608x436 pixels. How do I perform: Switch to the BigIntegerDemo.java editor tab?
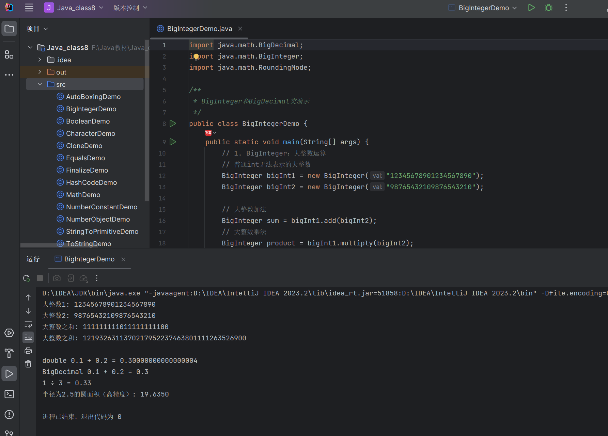(x=199, y=29)
